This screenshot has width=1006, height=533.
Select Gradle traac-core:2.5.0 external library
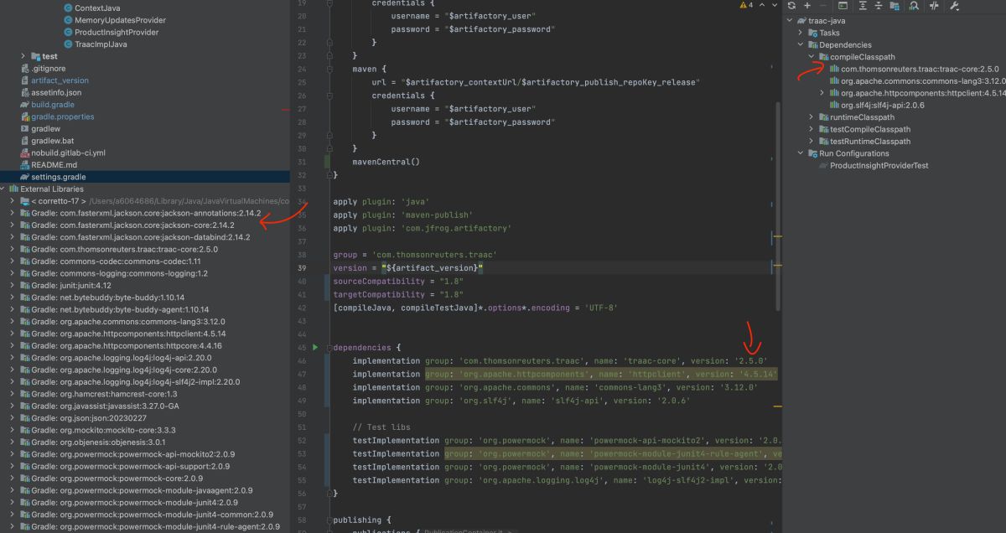pos(124,249)
